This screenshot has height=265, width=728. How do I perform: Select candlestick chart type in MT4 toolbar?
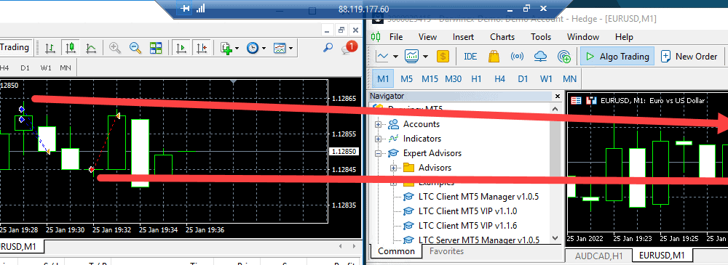click(71, 47)
